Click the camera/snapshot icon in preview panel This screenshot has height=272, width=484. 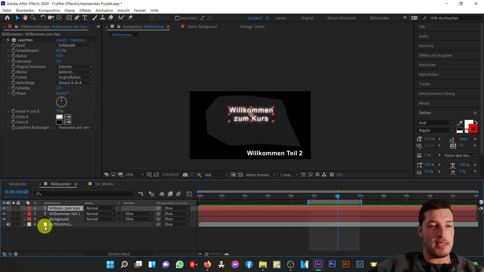(x=185, y=175)
